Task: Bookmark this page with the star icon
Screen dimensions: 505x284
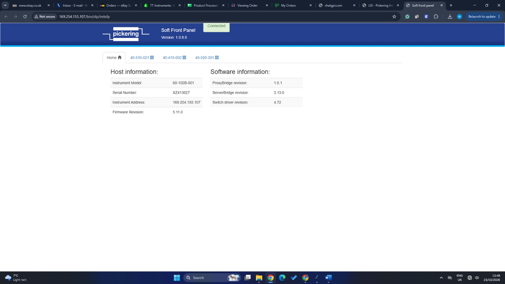Action: pyautogui.click(x=394, y=16)
